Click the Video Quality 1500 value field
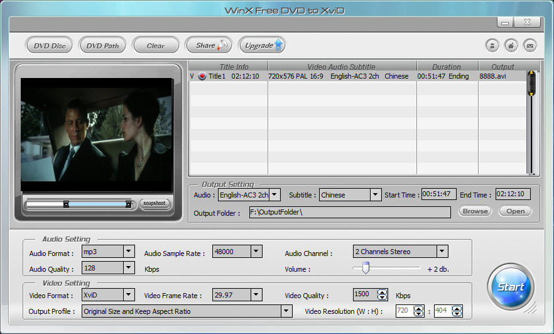Image resolution: width=554 pixels, height=334 pixels. coord(365,294)
